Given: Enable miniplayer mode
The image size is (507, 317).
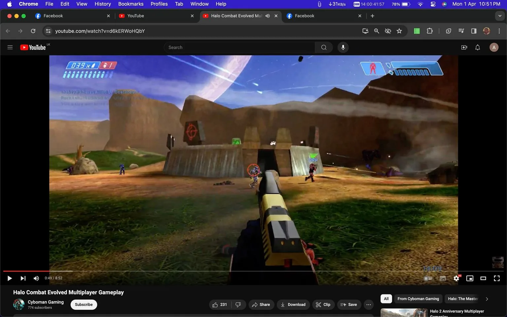Looking at the screenshot, I should point(470,278).
